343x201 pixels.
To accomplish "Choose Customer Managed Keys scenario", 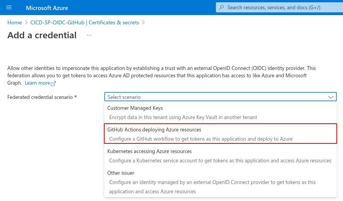I will point(221,112).
